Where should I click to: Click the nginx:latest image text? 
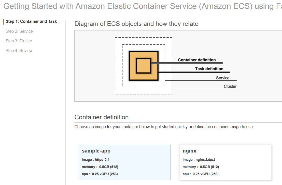click(x=205, y=160)
